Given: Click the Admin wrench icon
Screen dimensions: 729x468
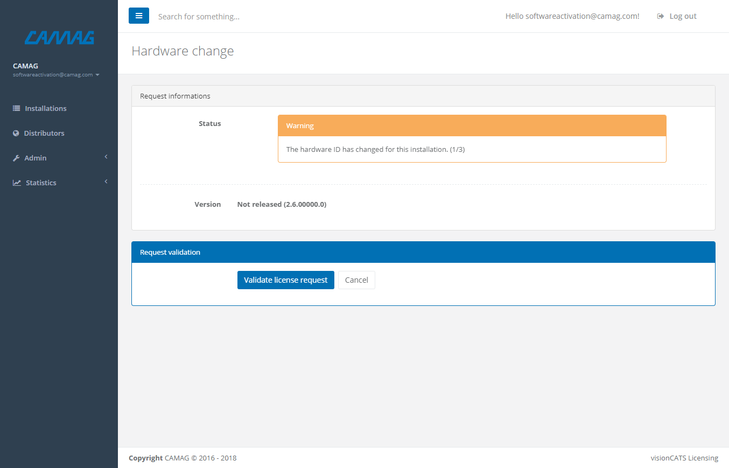Looking at the screenshot, I should [x=15, y=157].
